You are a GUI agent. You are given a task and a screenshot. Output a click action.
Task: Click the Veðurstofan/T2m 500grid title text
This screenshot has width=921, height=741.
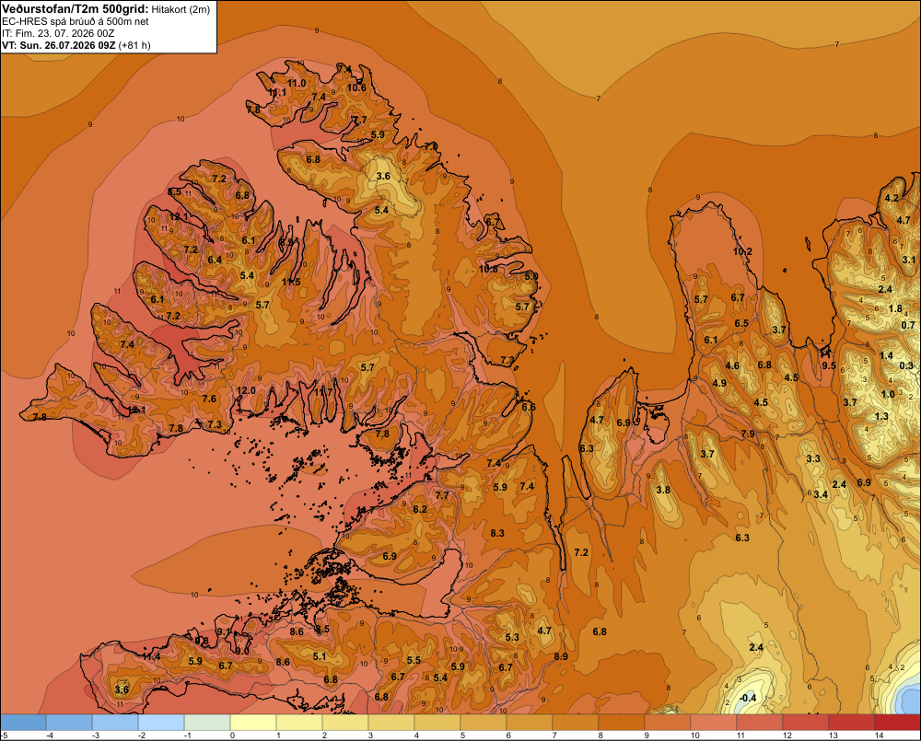[x=76, y=8]
